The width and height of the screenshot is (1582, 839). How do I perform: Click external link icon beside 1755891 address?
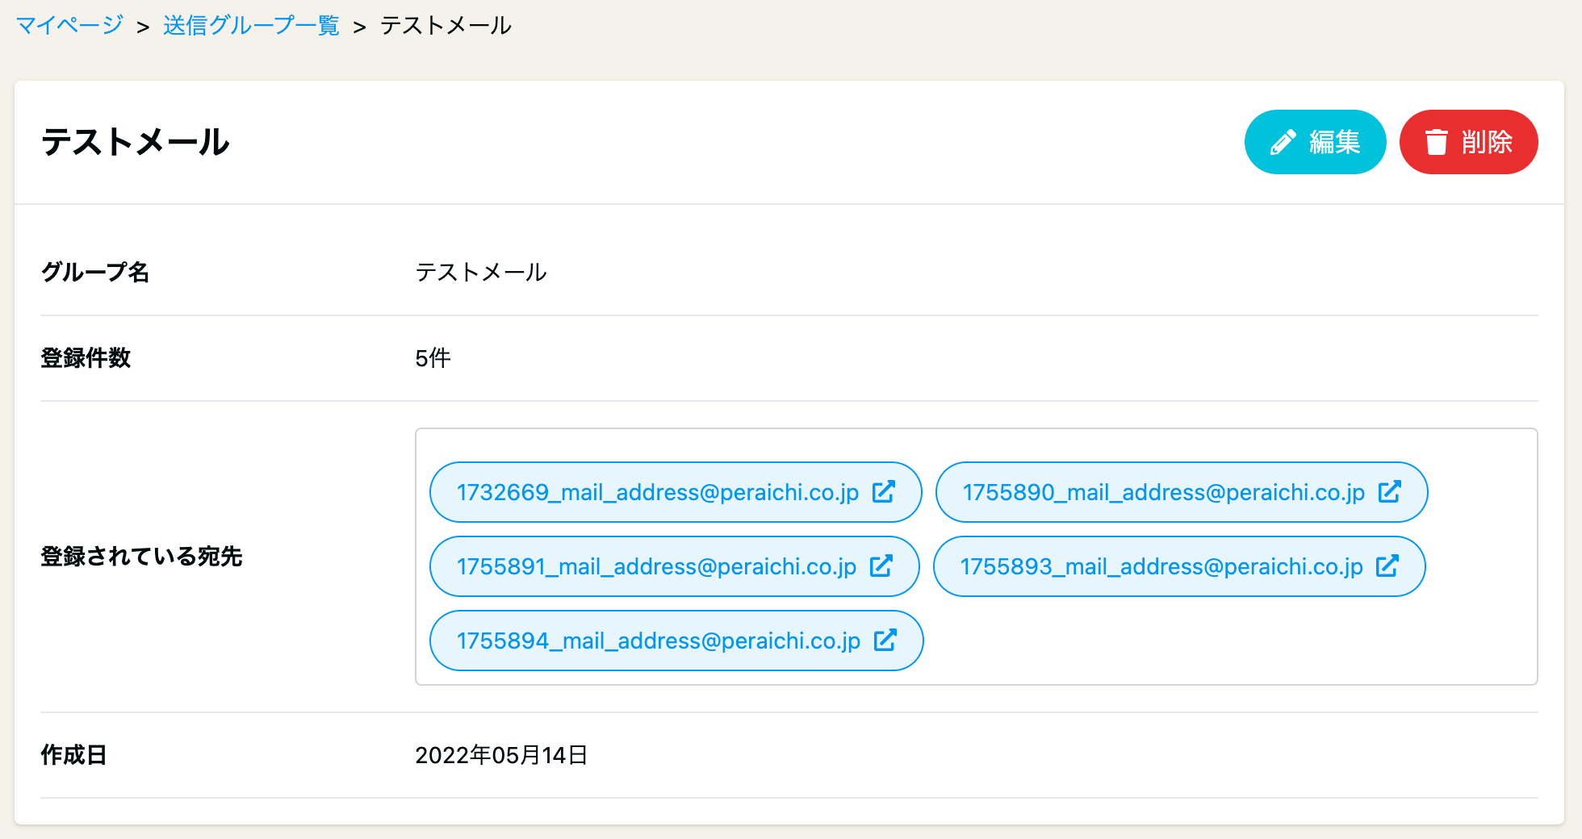tap(881, 566)
